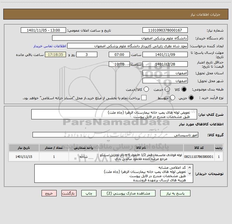232x224 pixels.
Task: Click the شهر محل تحویل field
Action: [165, 81]
